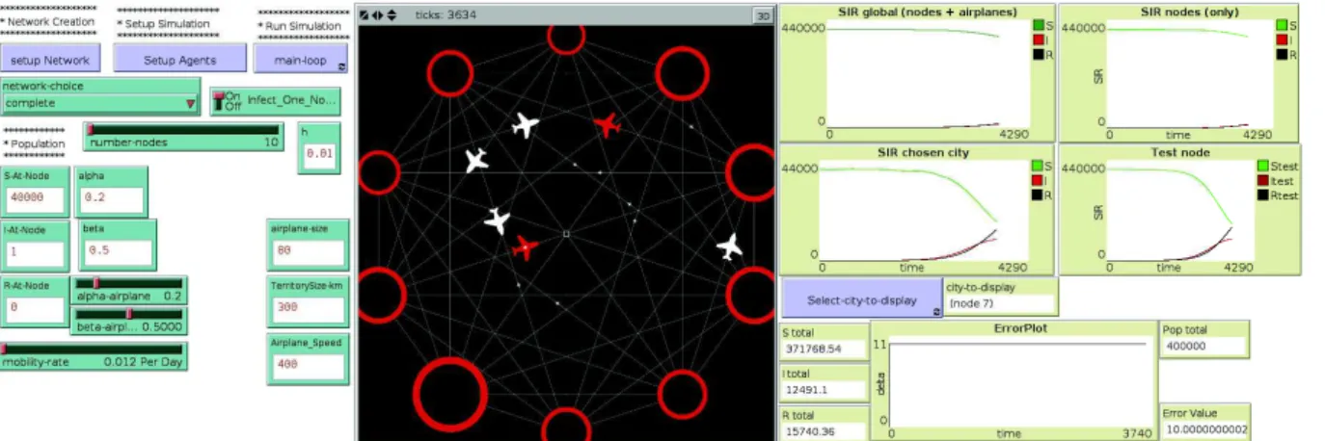This screenshot has width=1325, height=441.
Task: Toggle the view-control checkbox icon beside ticks
Action: coord(364,15)
